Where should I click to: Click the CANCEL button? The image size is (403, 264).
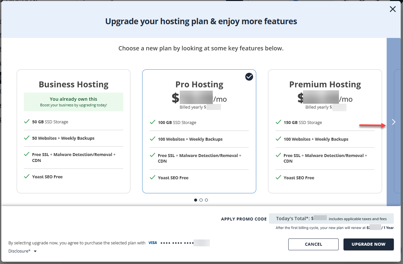point(313,244)
